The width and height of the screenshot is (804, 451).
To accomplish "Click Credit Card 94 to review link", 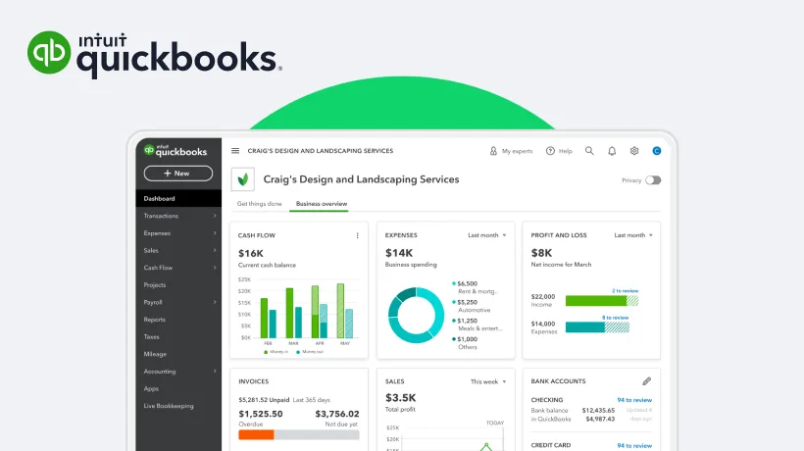I will (634, 445).
